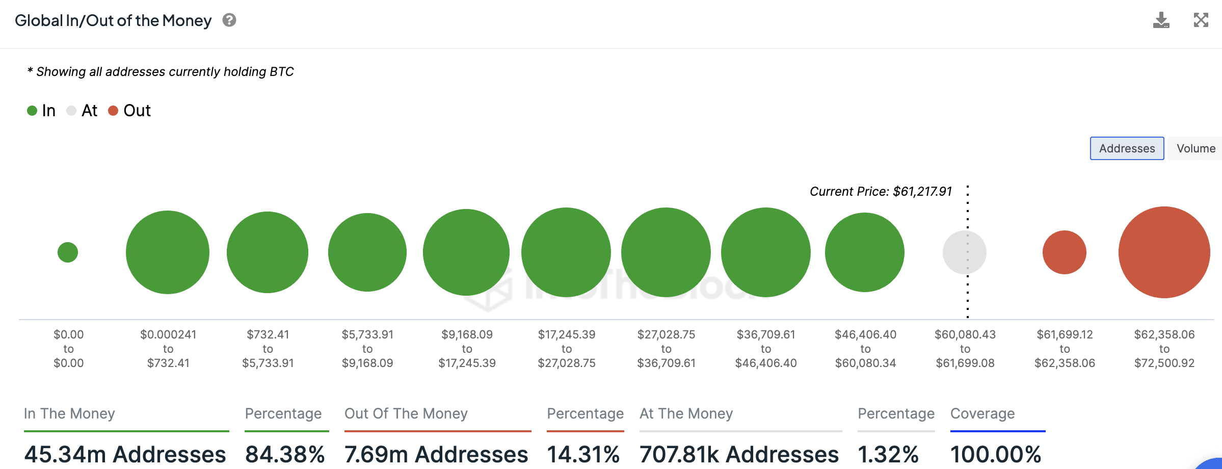The height and width of the screenshot is (469, 1222).
Task: Select the $17,245.39 to $27,028.75 bubble
Action: (566, 252)
